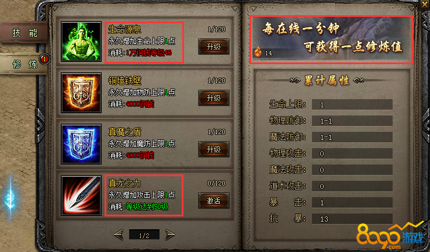Upgrade 生命源泉 with 升级 button
This screenshot has width=430, height=252.
pos(214,47)
